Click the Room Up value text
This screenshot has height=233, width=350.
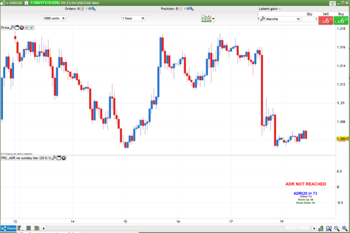tap(305, 199)
